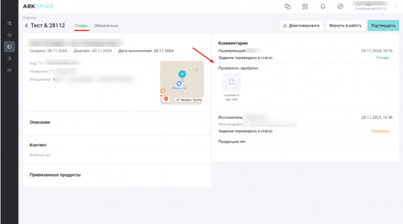The image size is (403, 224).
Task: Click the task title Тест & 28112
Action: [x=48, y=25]
